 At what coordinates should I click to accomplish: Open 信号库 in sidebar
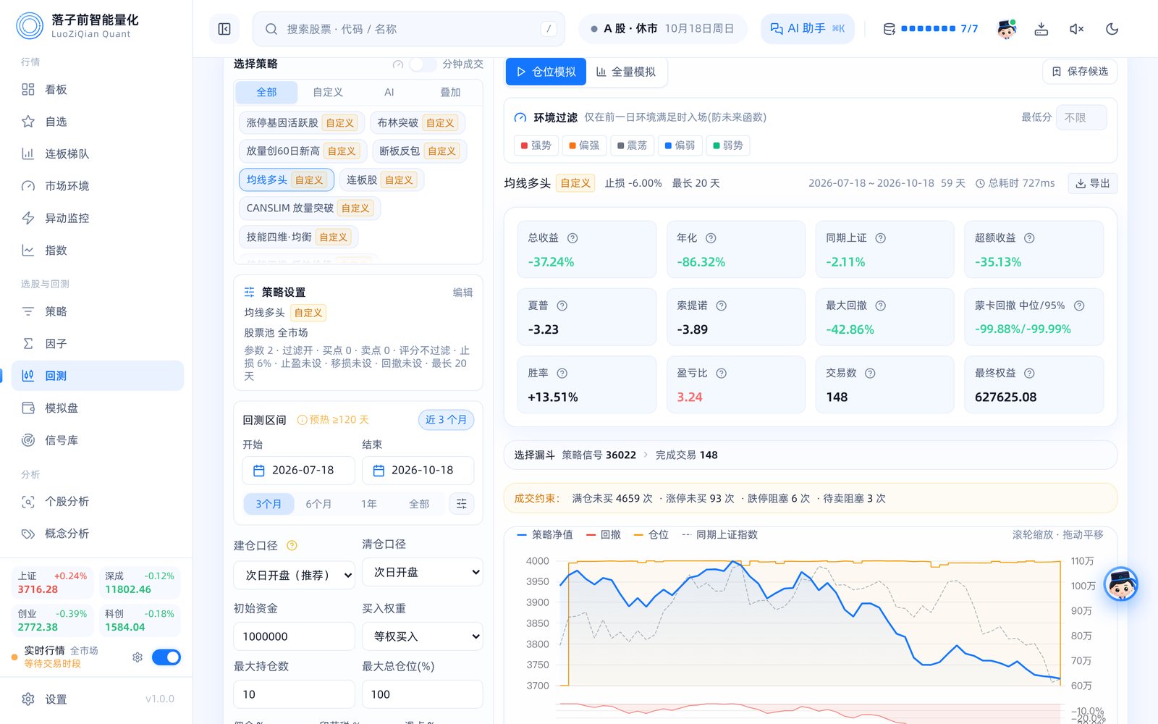pyautogui.click(x=98, y=440)
